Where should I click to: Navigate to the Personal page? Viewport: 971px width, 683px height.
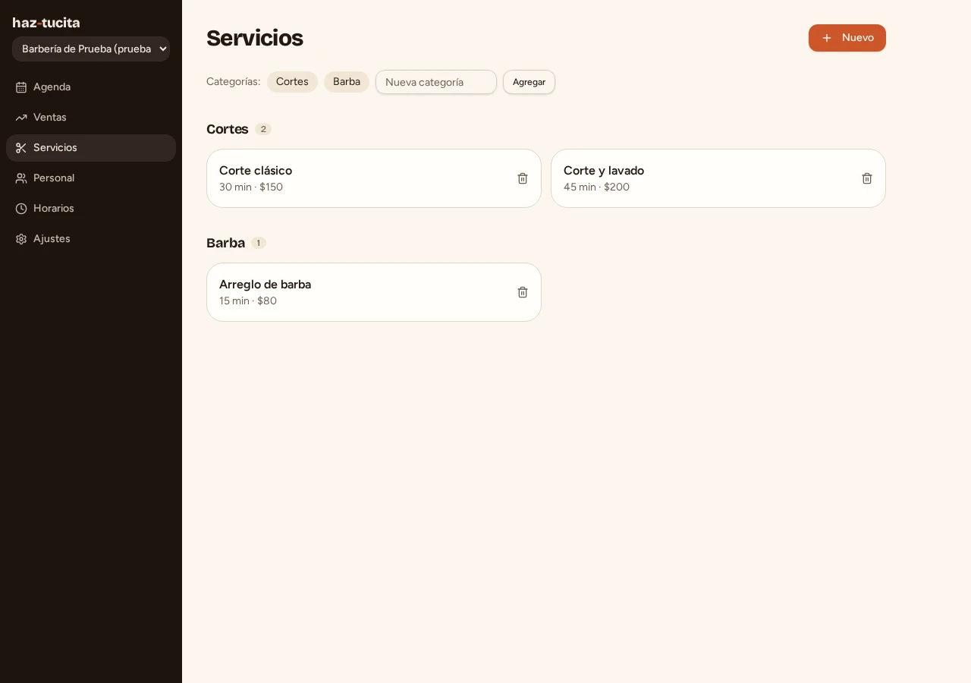click(91, 178)
